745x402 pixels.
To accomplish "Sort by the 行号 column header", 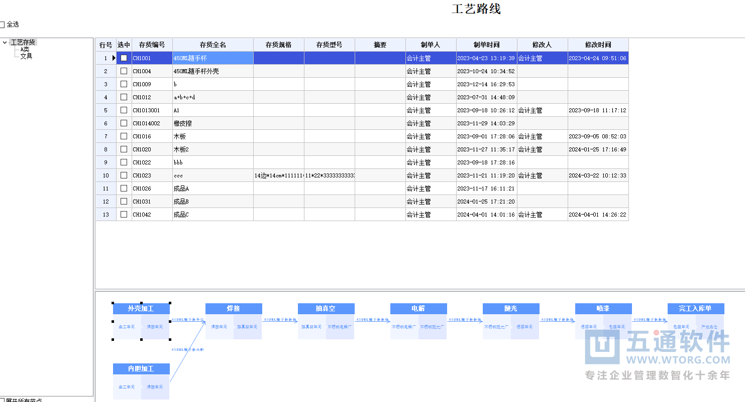I will [106, 45].
